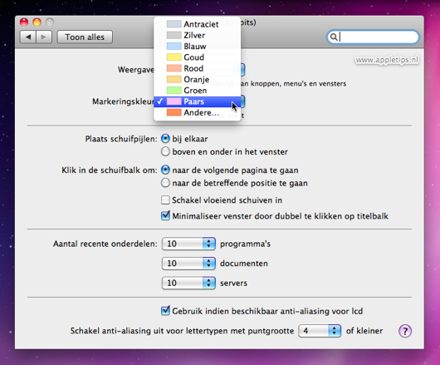Image resolution: width=440 pixels, height=365 pixels.
Task: Click the Weergave popup arrows
Action: [242, 69]
